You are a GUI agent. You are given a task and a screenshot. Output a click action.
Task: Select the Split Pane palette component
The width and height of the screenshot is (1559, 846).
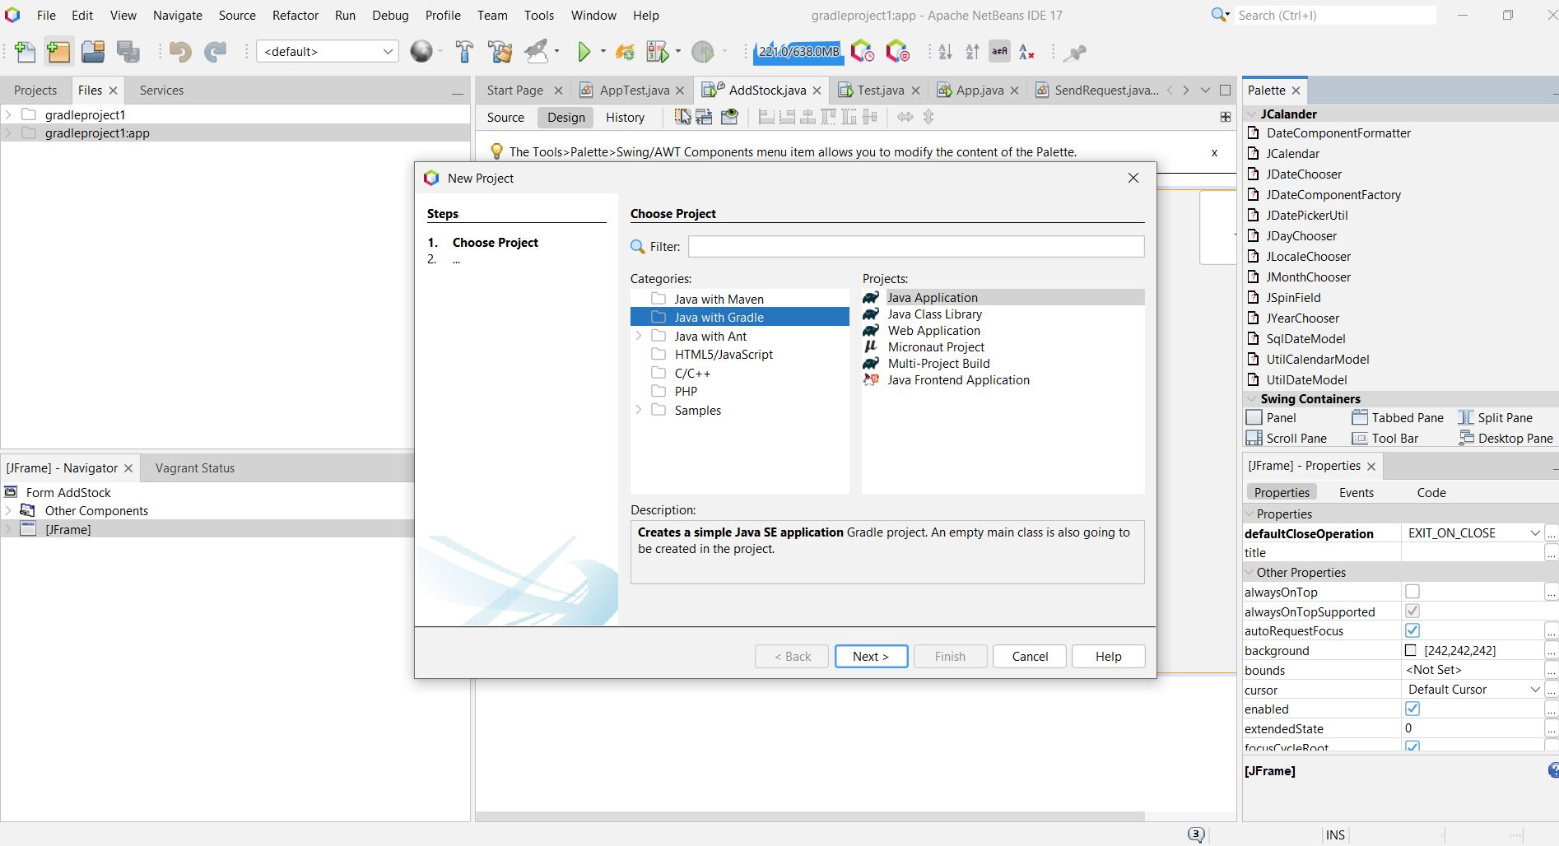click(x=1495, y=418)
